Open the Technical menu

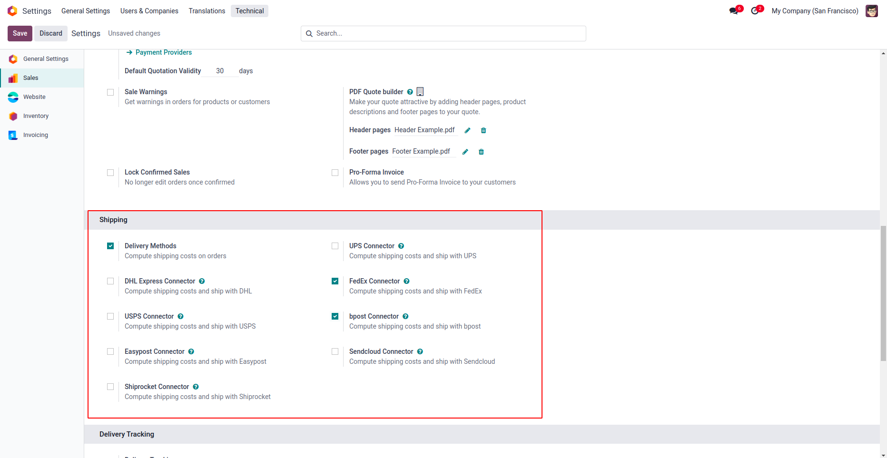click(249, 11)
